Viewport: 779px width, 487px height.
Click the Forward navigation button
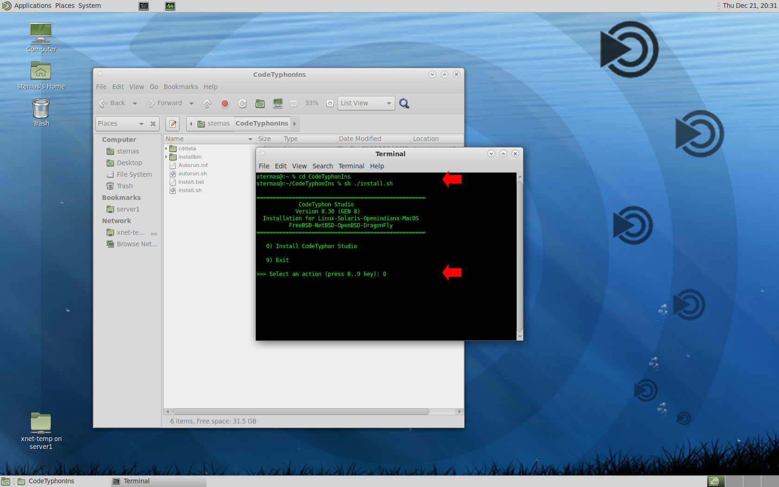click(x=164, y=103)
